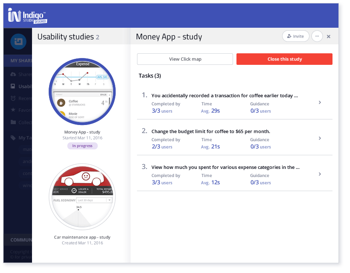Open the more options ellipsis button
This screenshot has height=273, width=350.
317,36
